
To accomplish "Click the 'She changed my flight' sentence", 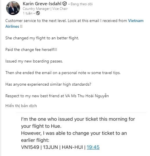I will pyautogui.click(x=42, y=38).
